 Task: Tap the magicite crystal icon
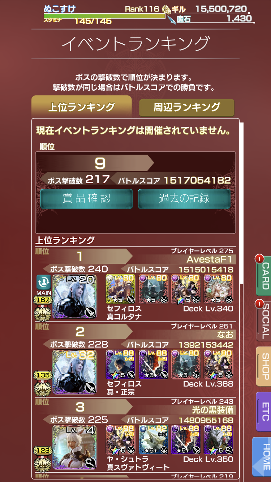(x=171, y=19)
